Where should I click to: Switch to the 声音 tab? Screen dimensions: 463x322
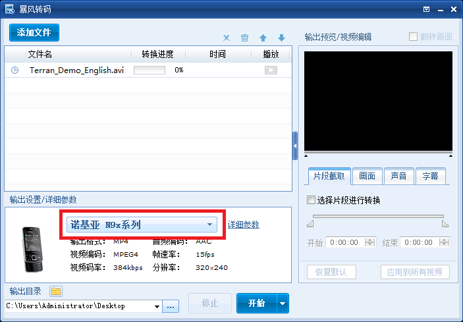pos(398,176)
